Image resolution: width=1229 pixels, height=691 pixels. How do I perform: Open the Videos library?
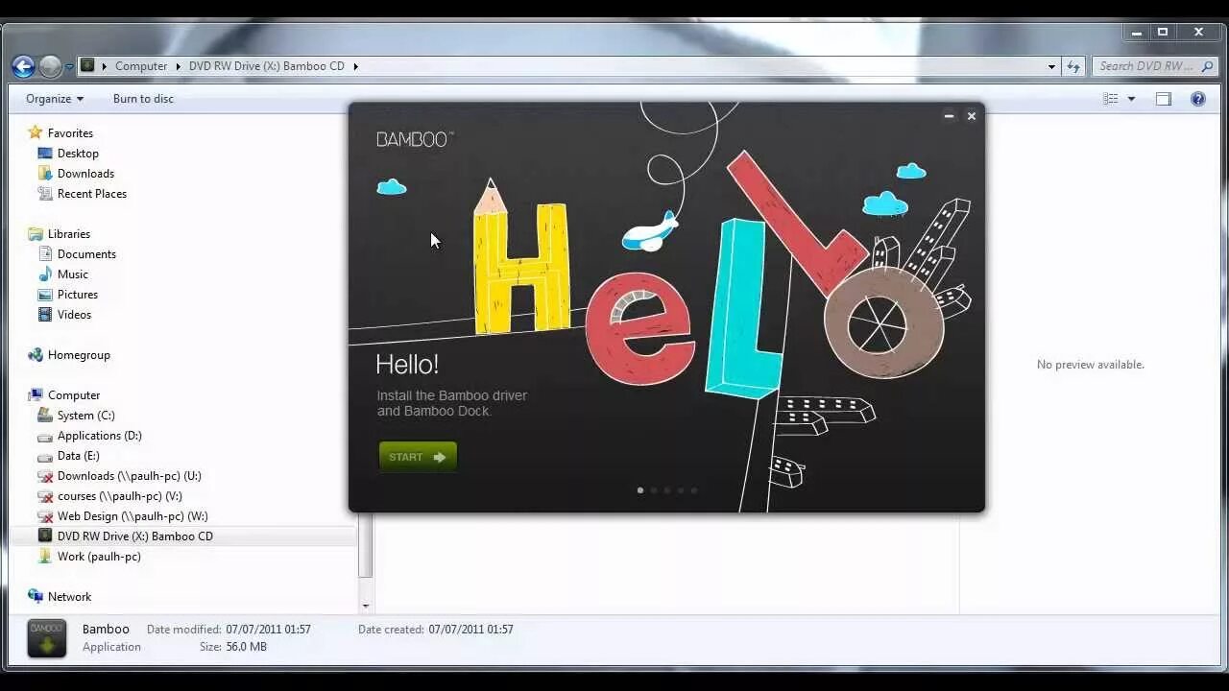point(74,315)
